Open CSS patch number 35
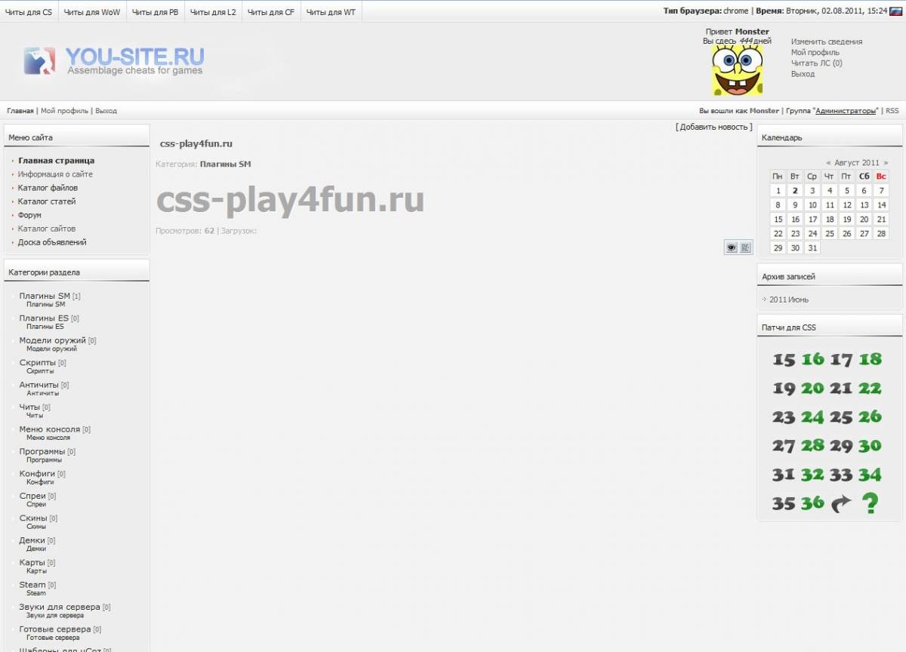The image size is (906, 652). click(784, 503)
